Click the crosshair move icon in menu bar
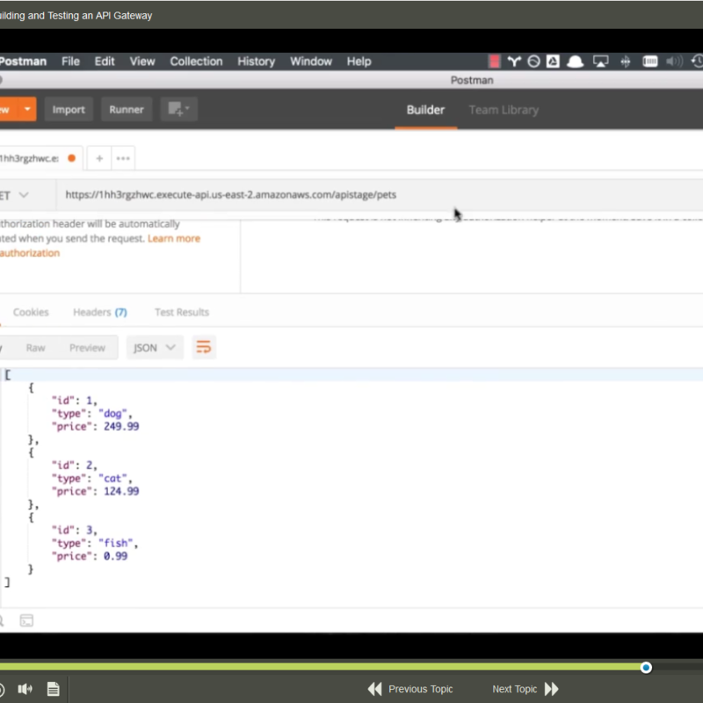The width and height of the screenshot is (703, 703). (x=626, y=61)
